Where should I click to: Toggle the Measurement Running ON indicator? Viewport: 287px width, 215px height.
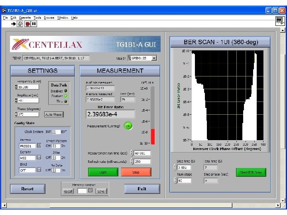point(128,126)
